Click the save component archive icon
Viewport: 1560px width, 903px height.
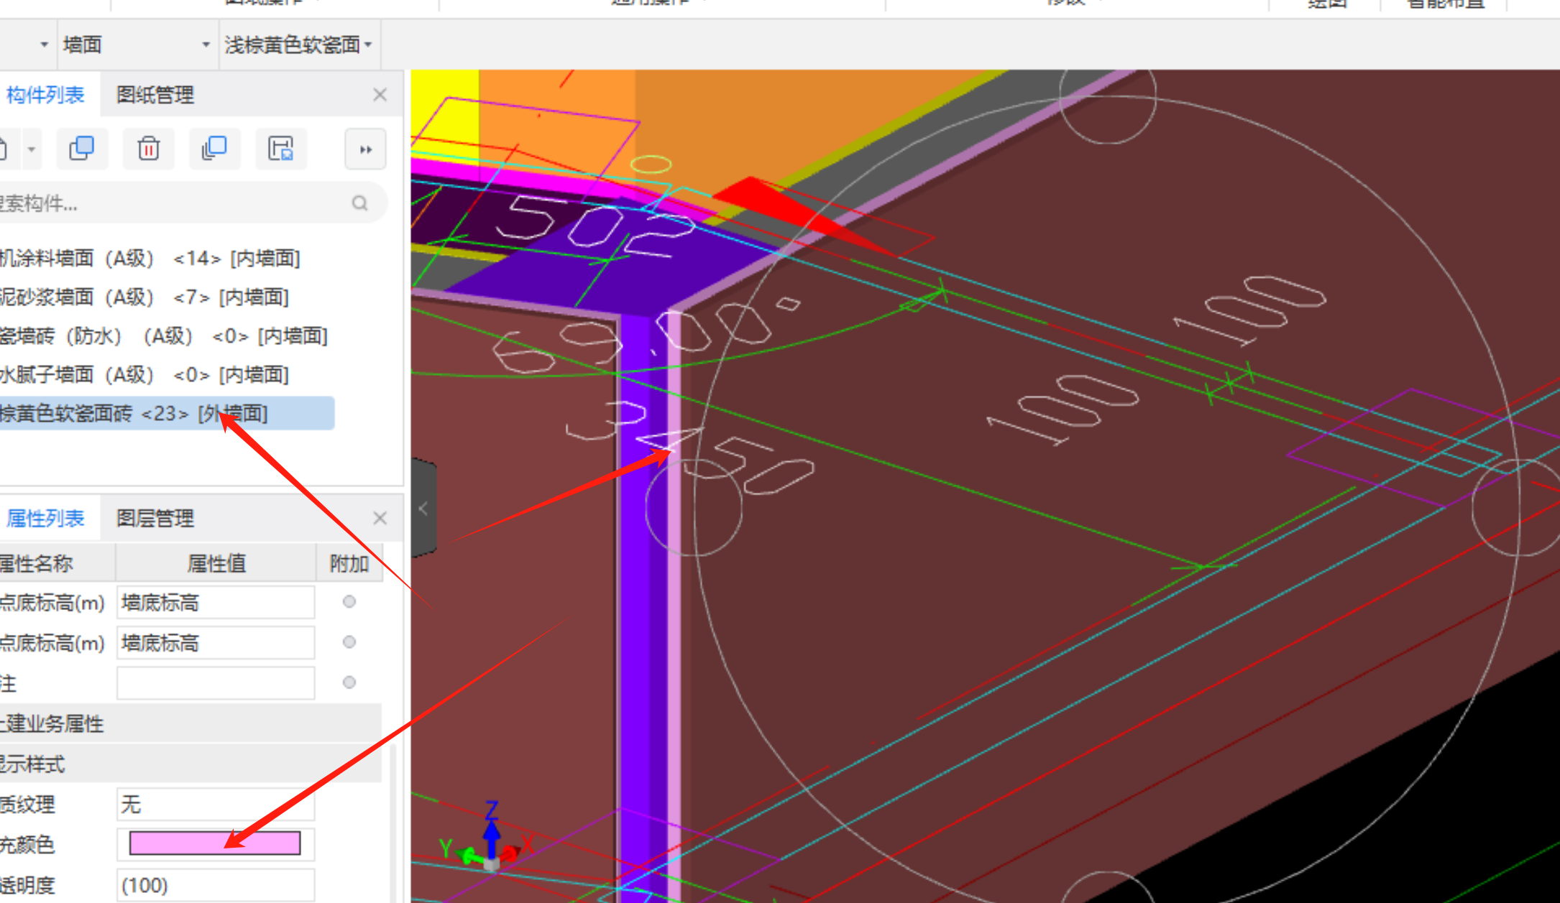point(281,149)
